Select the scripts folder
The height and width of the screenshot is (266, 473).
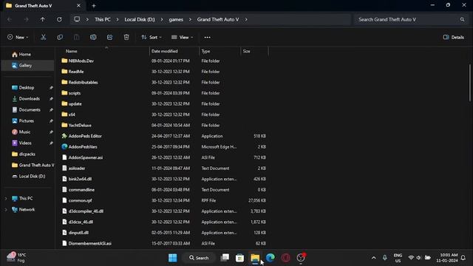pyautogui.click(x=74, y=93)
